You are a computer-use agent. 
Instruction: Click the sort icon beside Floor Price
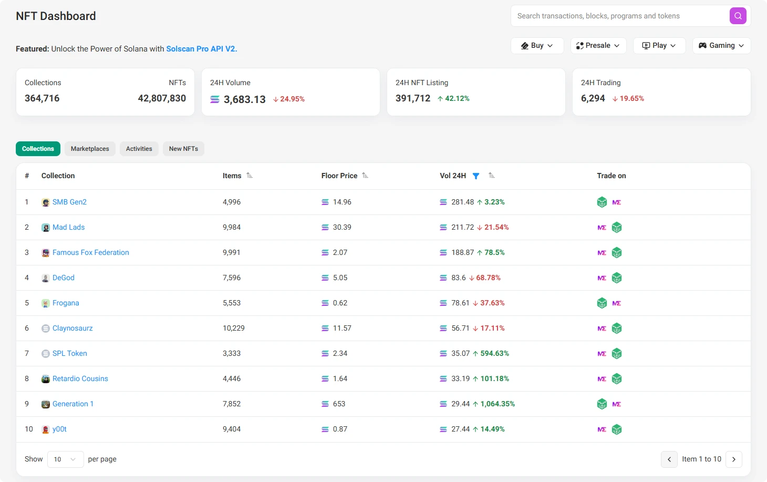pyautogui.click(x=366, y=175)
